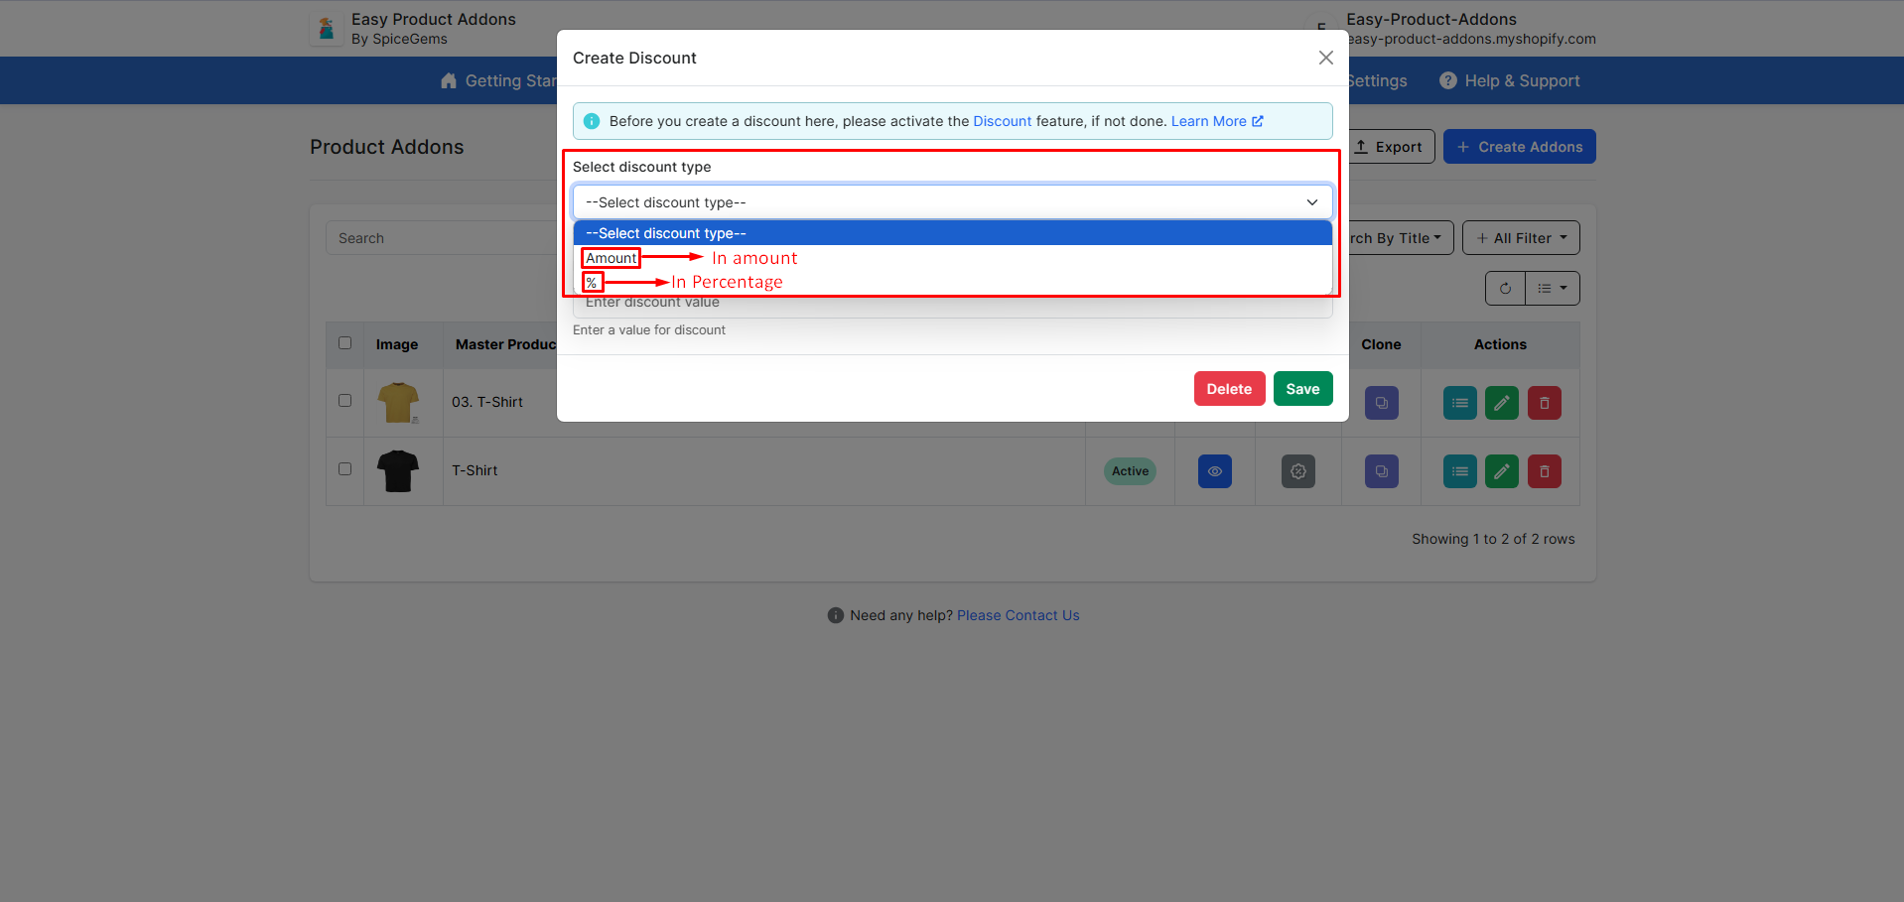Check the T-Shirt row checkbox
Viewport: 1904px width, 902px height.
pyautogui.click(x=344, y=469)
